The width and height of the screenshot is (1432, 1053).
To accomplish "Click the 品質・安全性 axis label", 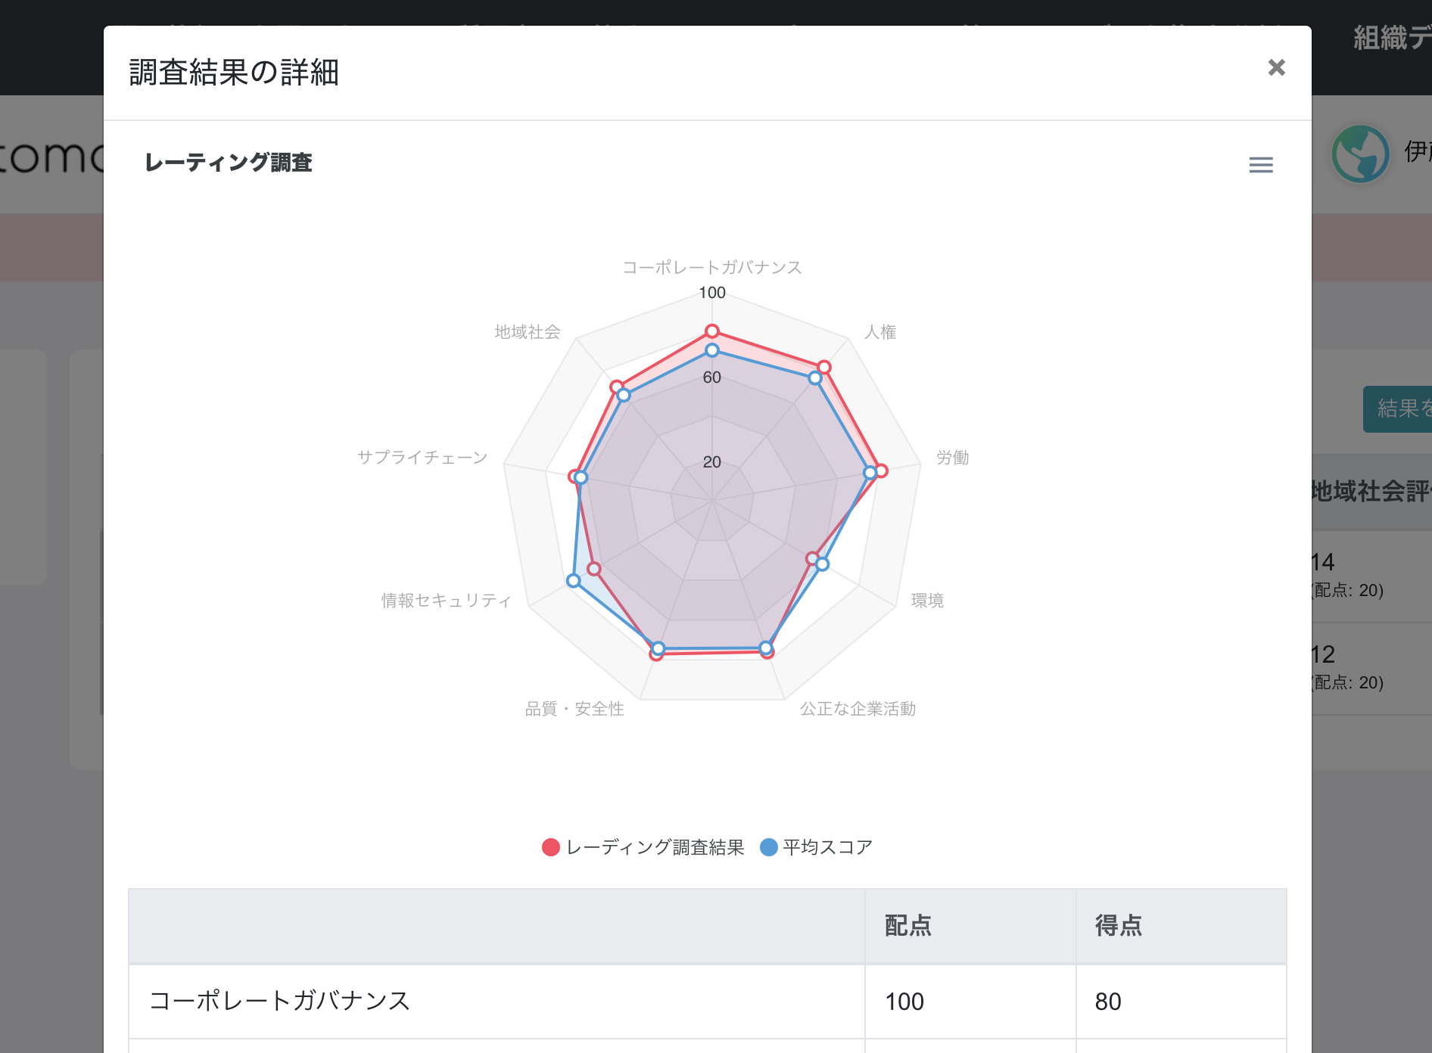I will pos(575,710).
